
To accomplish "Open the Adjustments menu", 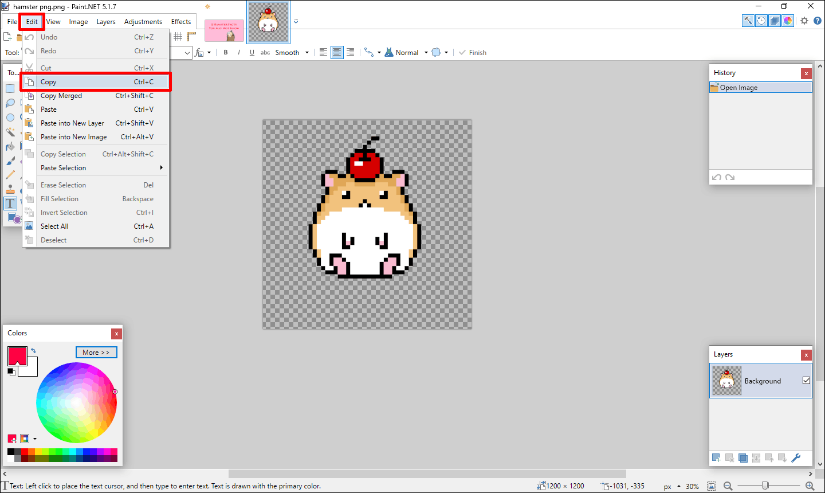I will pyautogui.click(x=143, y=22).
